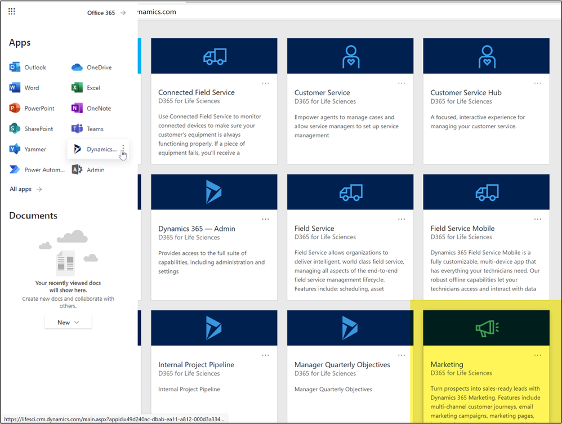Screen dimensions: 562x424
Task: Click the Field Service Mobile truck icon
Action: coord(487,193)
